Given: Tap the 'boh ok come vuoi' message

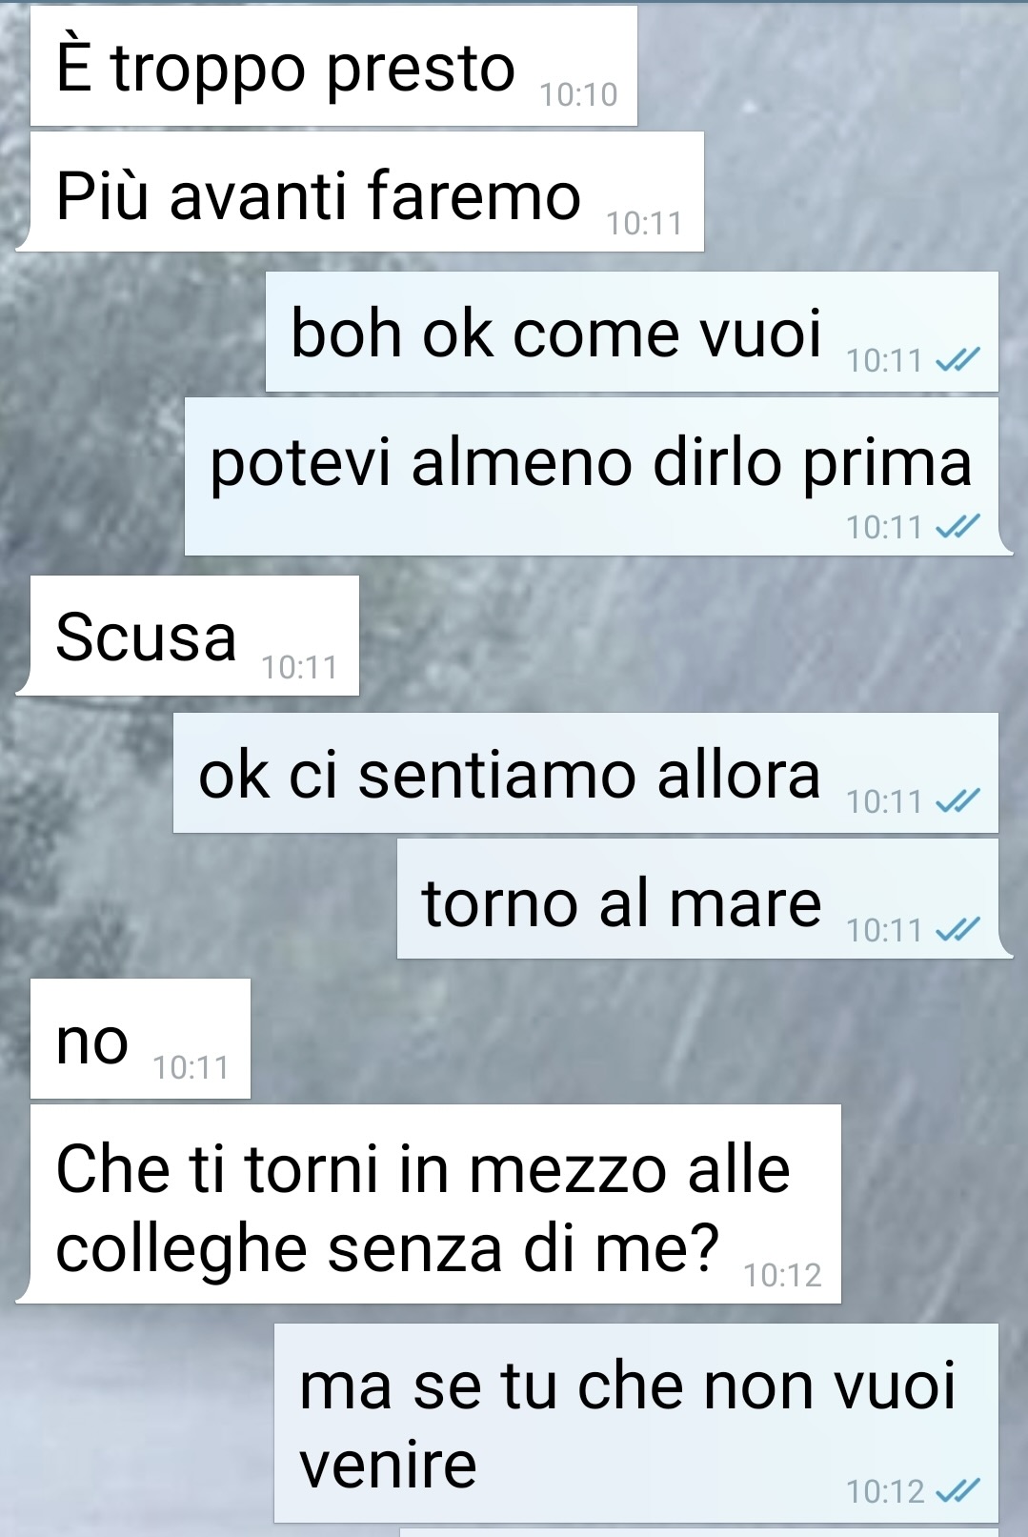Looking at the screenshot, I should click(632, 332).
